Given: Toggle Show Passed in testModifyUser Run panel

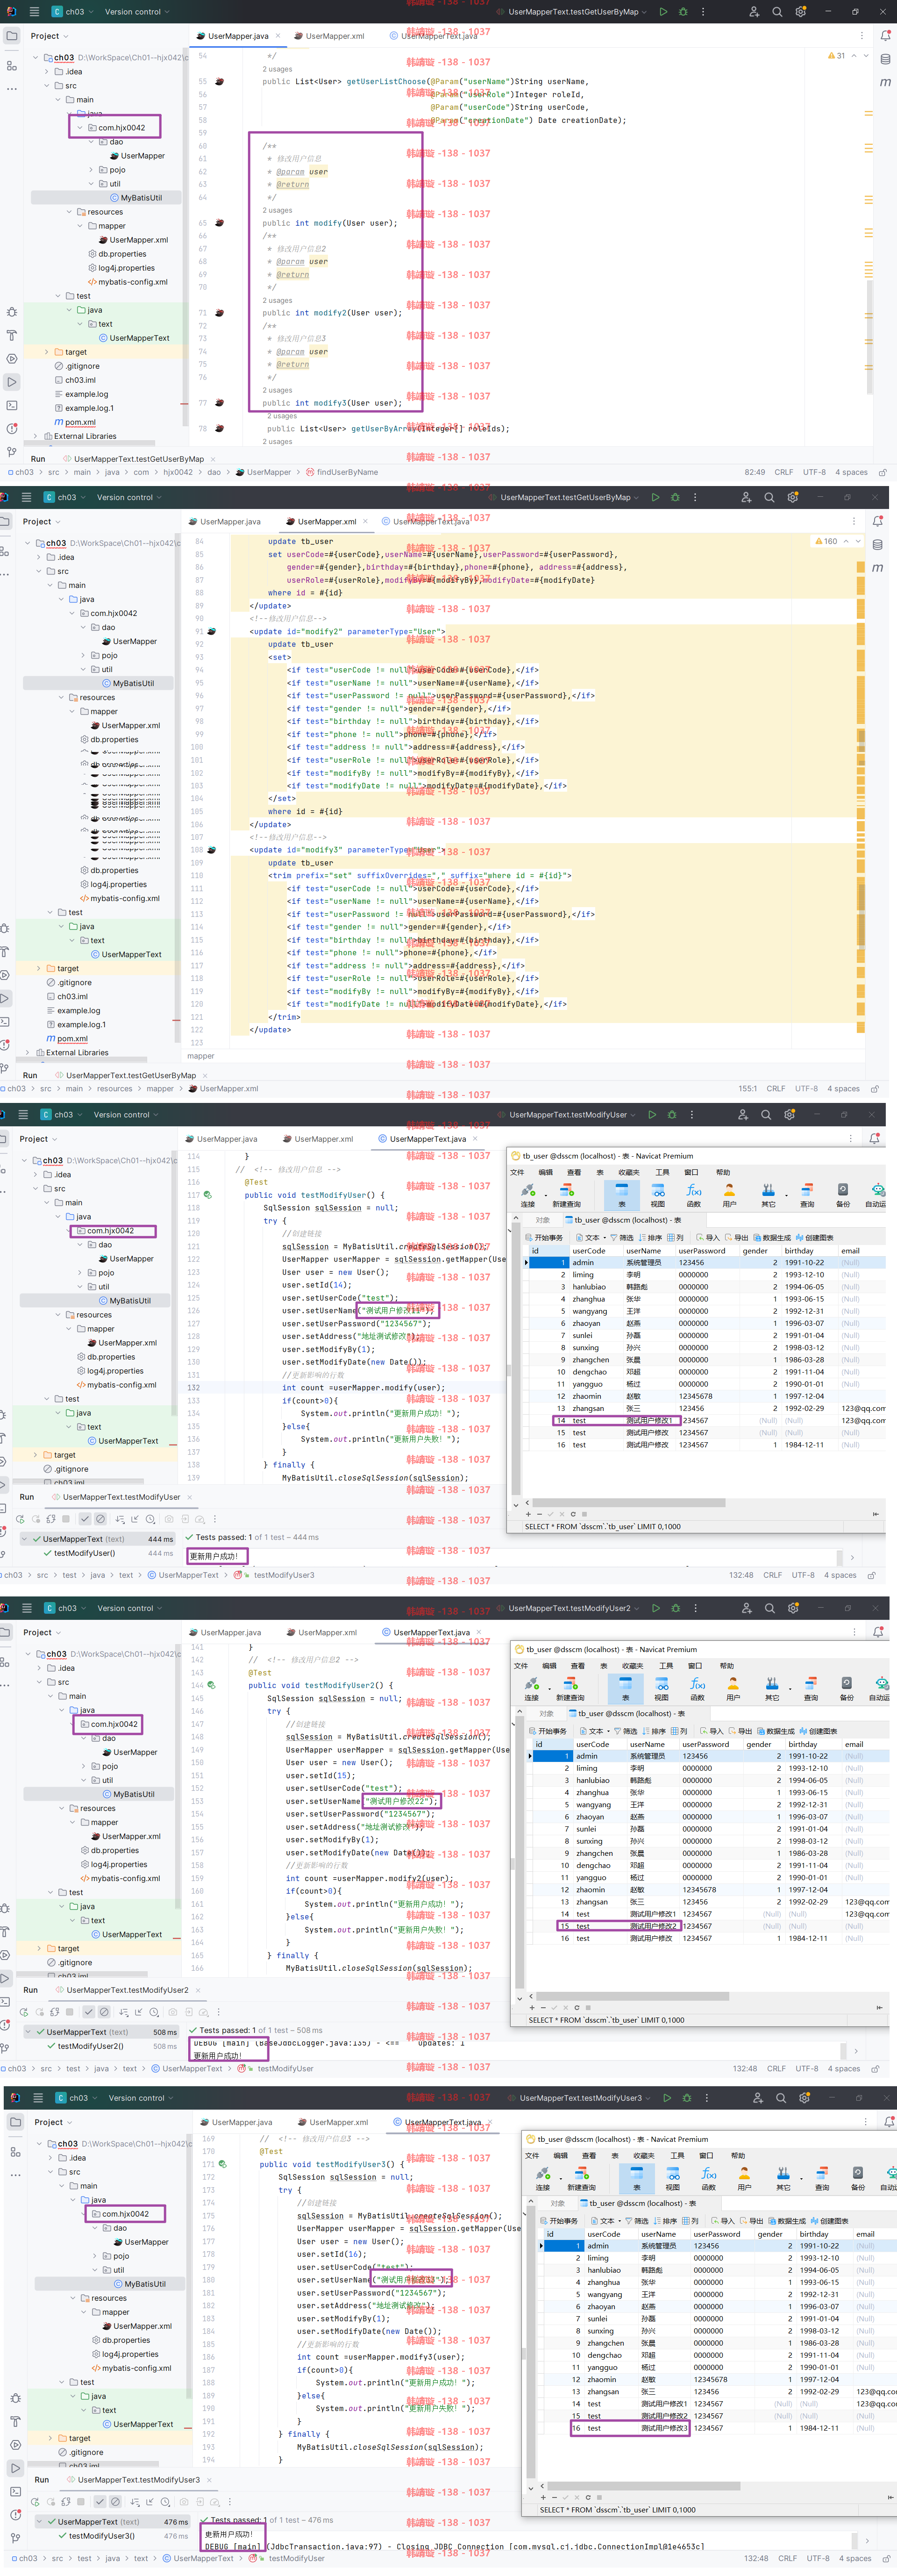Looking at the screenshot, I should [x=84, y=1519].
